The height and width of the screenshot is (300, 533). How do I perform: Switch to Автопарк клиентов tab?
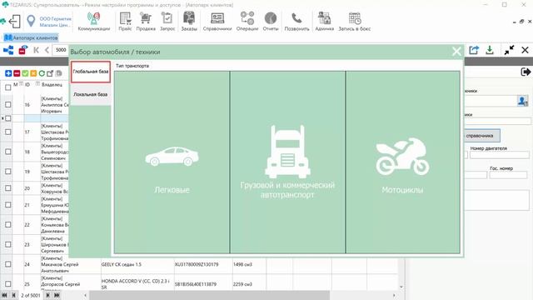pyautogui.click(x=32, y=37)
